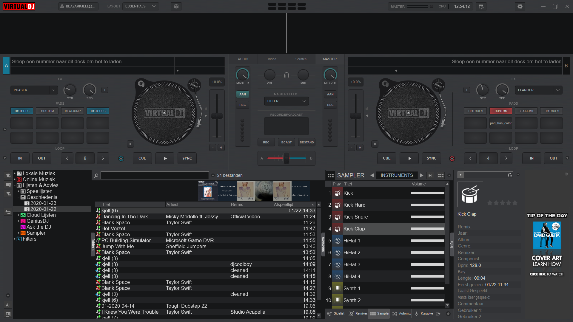Open the broadcast calendar icon near clock

[x=481, y=6]
